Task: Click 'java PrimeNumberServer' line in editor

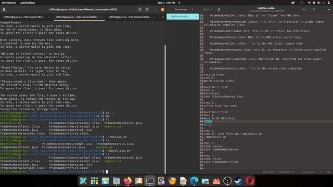Action: pyautogui.click(x=221, y=150)
